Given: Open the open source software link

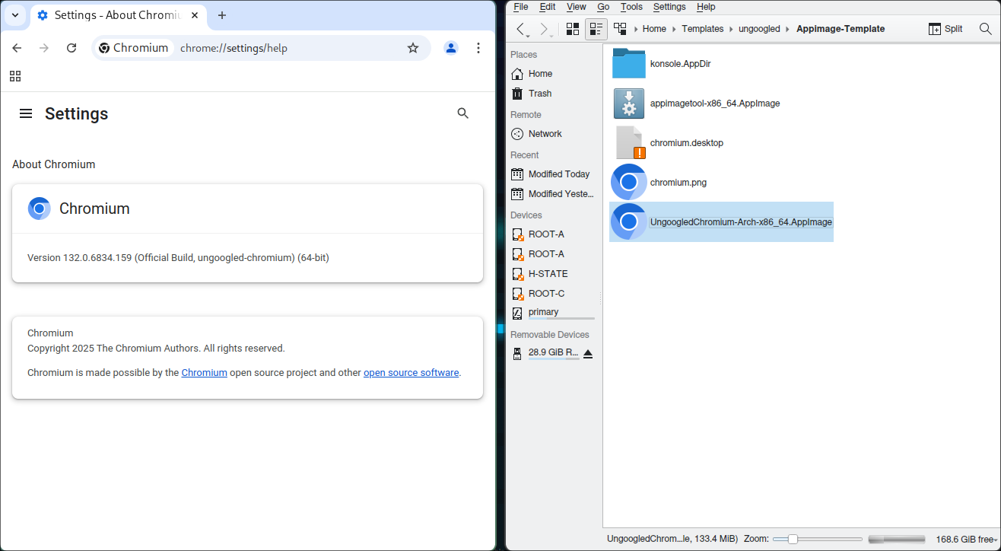Looking at the screenshot, I should [411, 373].
